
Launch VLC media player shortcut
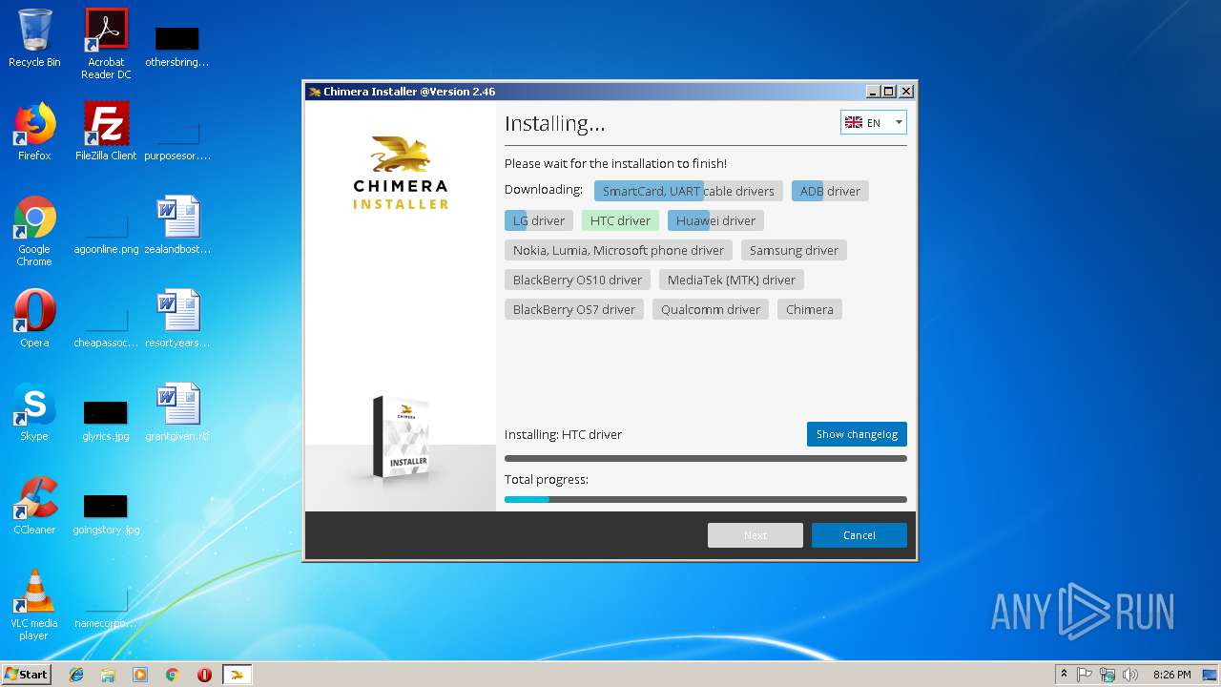click(x=34, y=605)
